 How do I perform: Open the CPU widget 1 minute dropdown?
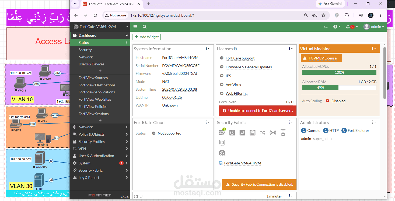click(275, 196)
